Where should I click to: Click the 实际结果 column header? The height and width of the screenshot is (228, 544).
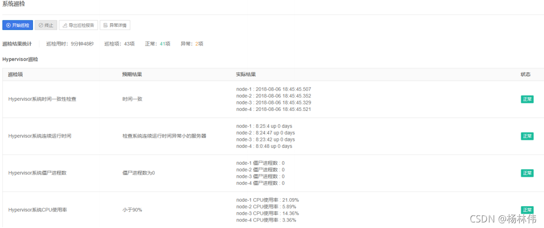click(246, 74)
